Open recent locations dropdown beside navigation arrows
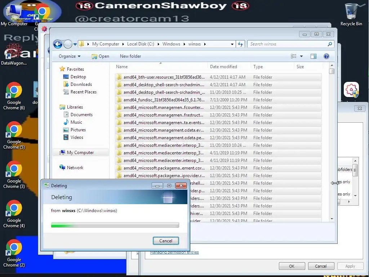 [75, 44]
